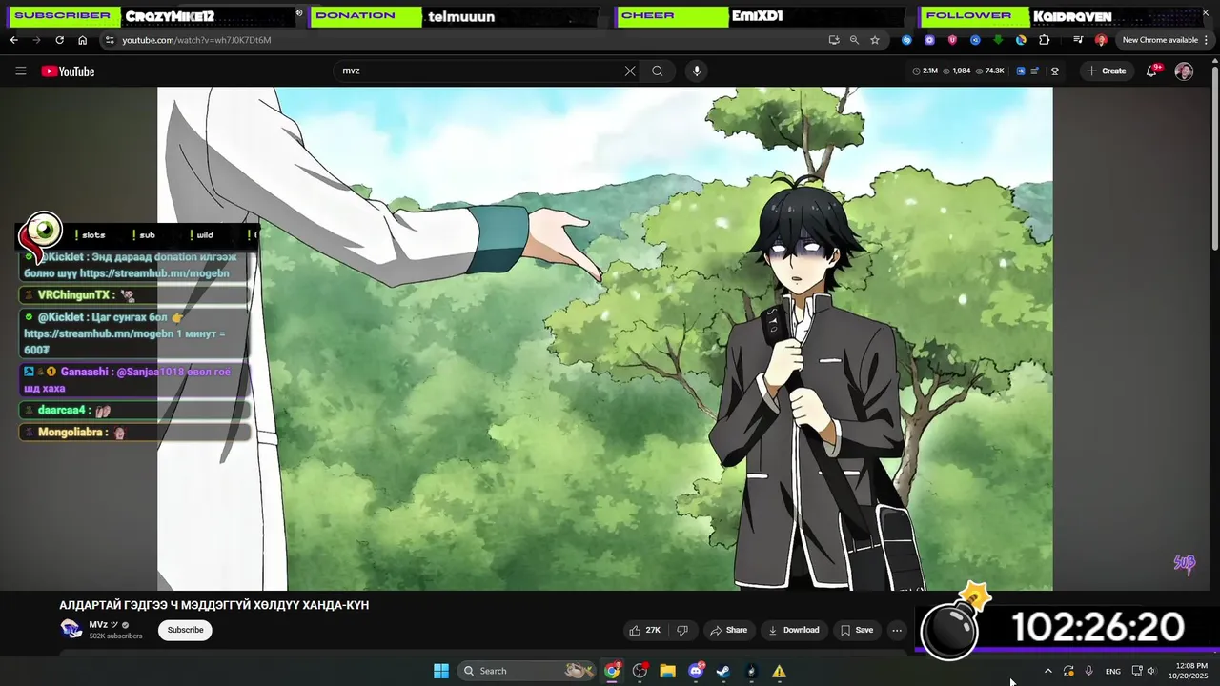
Task: Bookmark this page with the star
Action: [875, 40]
